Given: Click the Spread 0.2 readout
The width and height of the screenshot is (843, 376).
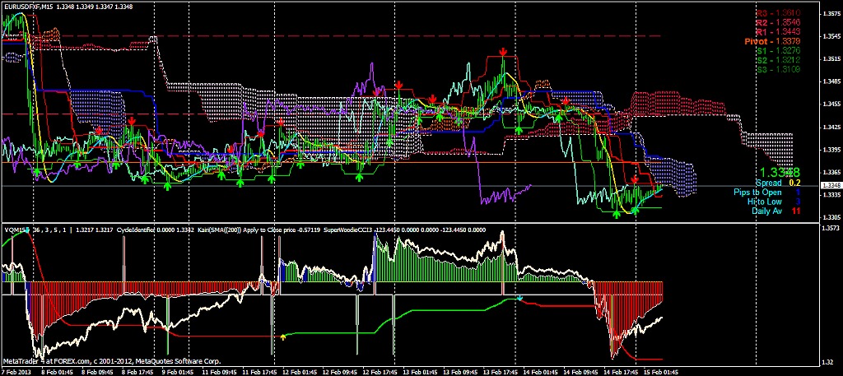Looking at the screenshot, I should pos(779,183).
